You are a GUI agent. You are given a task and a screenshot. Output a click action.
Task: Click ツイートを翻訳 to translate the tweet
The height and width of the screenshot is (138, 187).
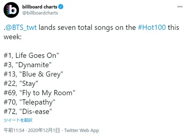(x=18, y=120)
